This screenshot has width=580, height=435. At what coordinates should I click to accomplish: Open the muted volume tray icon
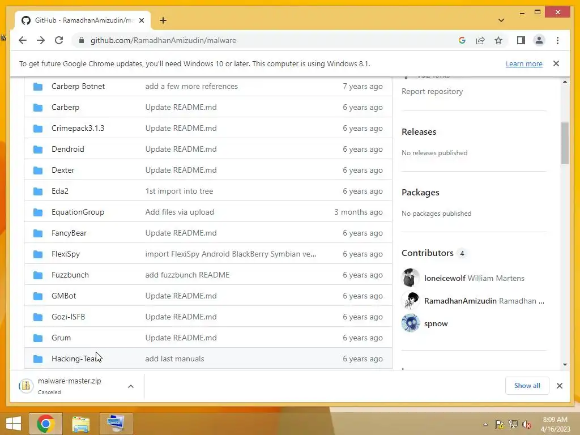click(x=527, y=425)
